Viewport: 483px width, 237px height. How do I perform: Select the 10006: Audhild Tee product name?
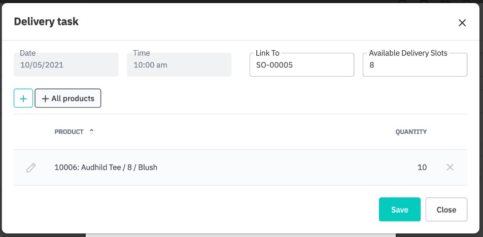(x=106, y=167)
